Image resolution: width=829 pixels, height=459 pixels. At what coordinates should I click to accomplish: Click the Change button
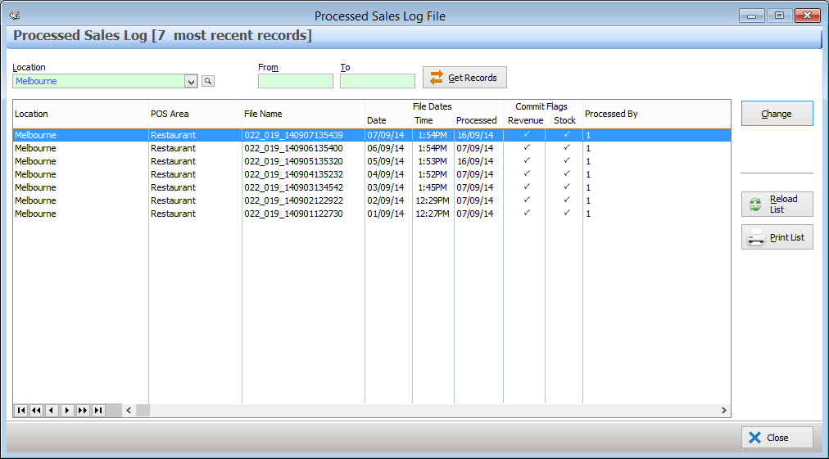777,114
